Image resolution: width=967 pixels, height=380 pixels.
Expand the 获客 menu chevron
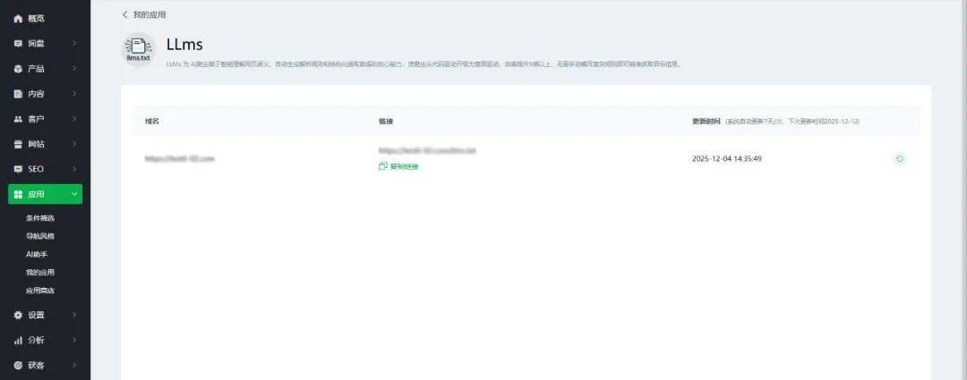(74, 365)
